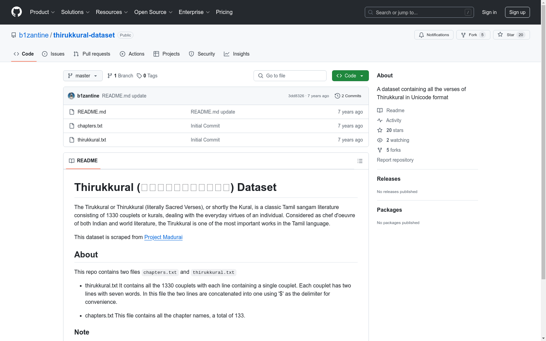Open README.md update message in README.md row

click(213, 112)
